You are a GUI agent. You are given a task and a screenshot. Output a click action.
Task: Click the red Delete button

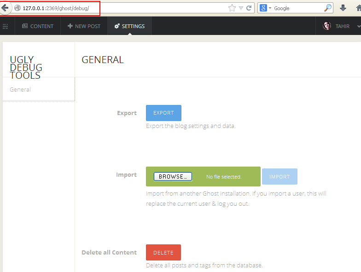click(x=163, y=253)
